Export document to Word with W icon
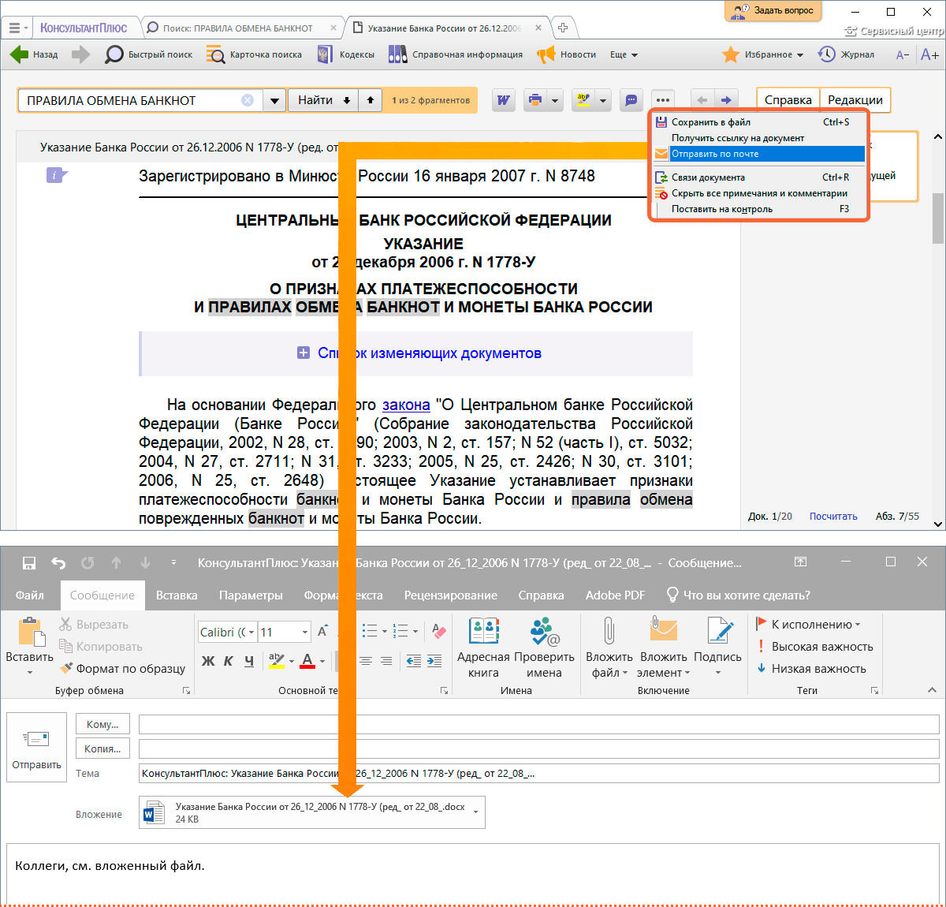 [503, 100]
